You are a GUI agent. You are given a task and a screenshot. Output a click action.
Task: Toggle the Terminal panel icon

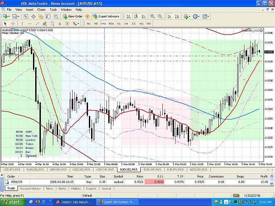48,16
